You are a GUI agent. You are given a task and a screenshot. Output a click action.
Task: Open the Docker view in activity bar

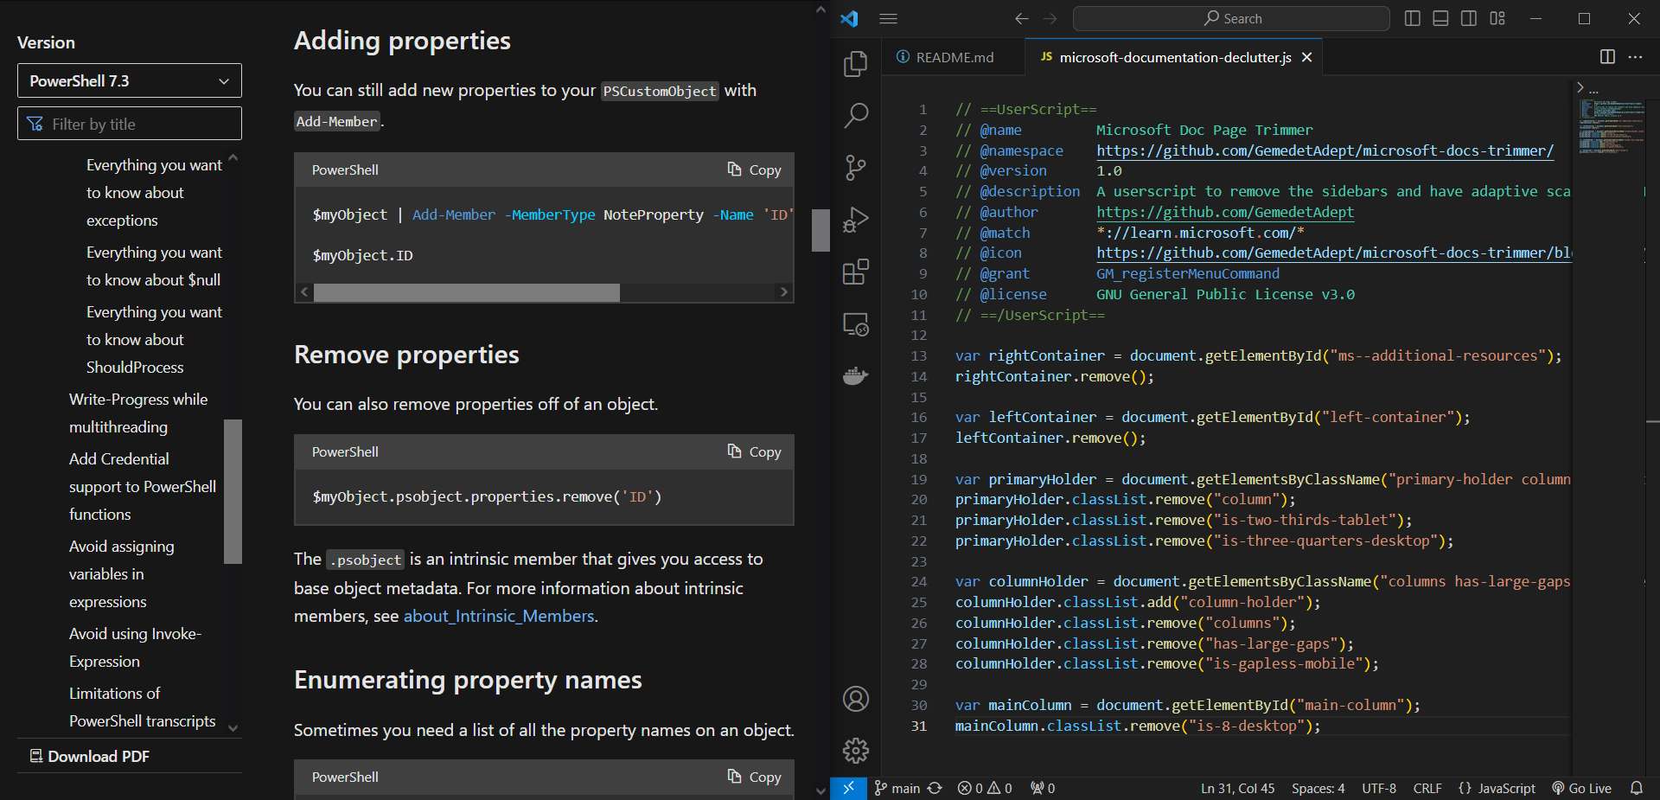point(855,376)
